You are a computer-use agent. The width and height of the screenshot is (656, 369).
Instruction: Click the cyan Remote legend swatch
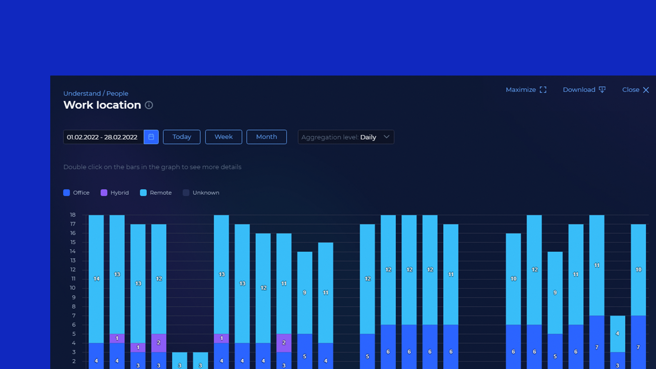pos(143,193)
